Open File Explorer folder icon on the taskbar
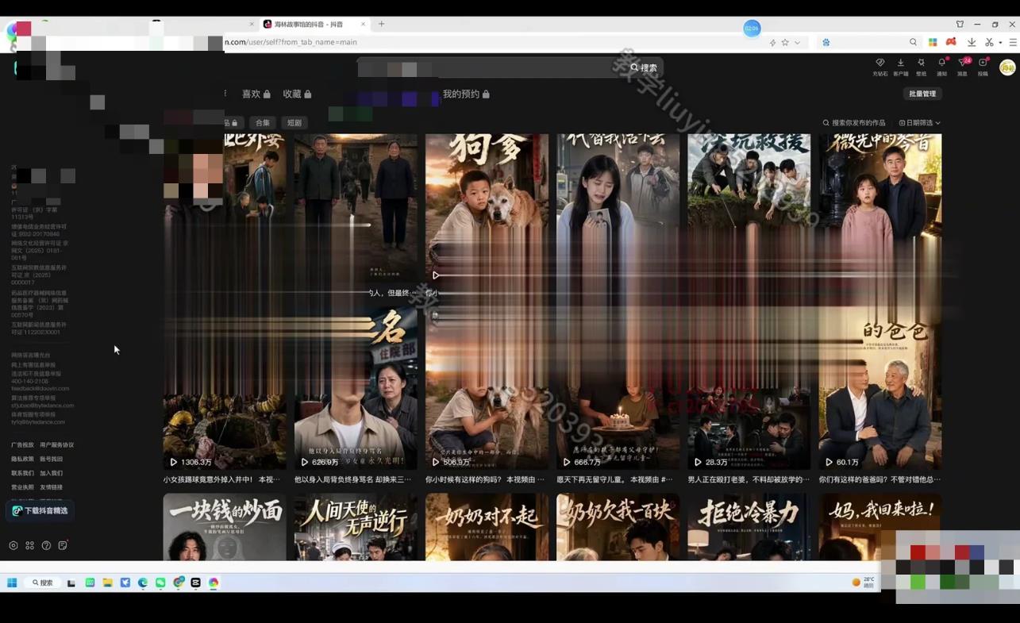The height and width of the screenshot is (623, 1020). coord(107,583)
